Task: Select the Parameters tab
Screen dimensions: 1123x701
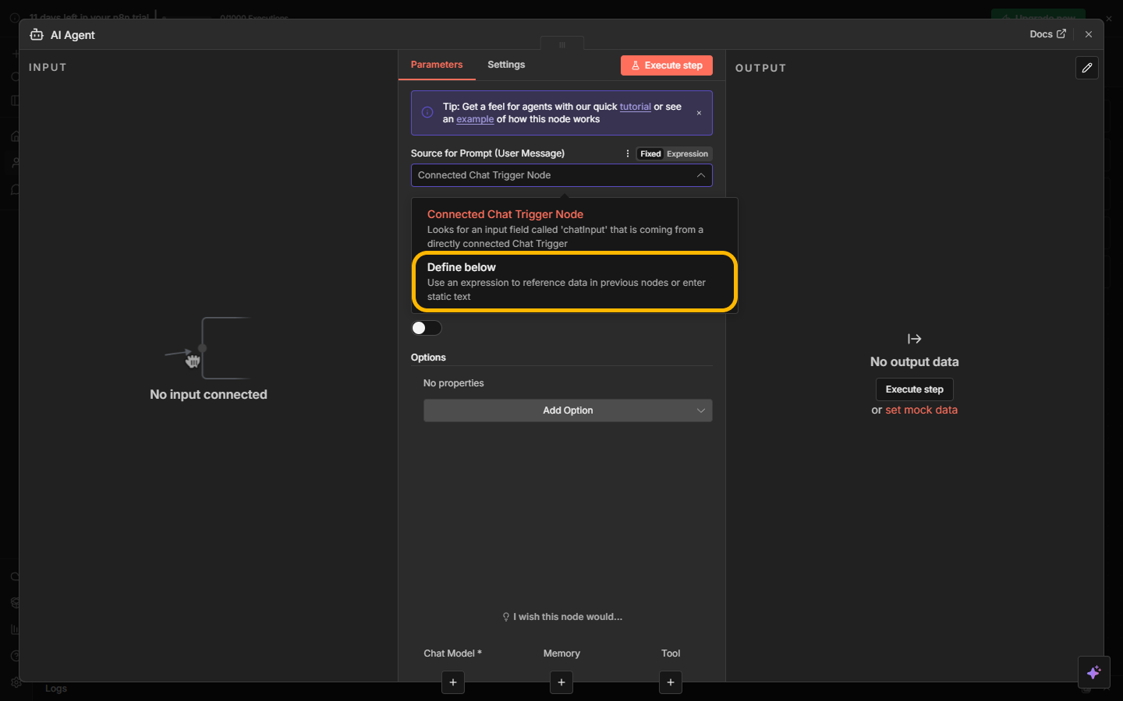Action: tap(437, 65)
